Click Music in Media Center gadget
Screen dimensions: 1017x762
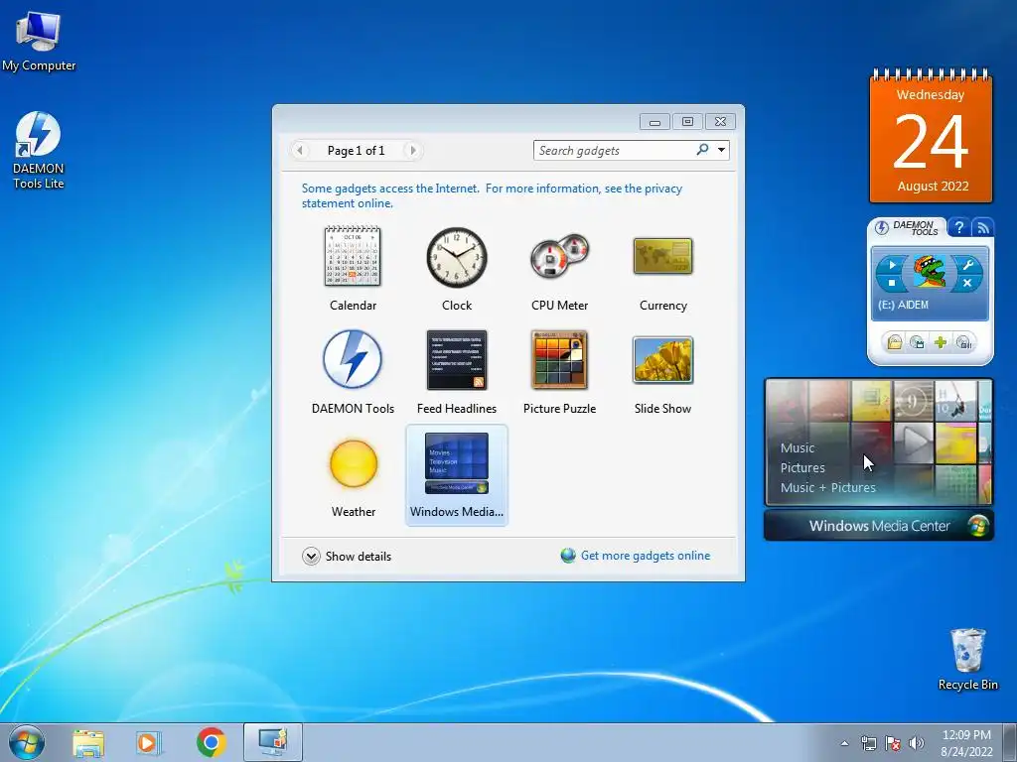pos(798,447)
